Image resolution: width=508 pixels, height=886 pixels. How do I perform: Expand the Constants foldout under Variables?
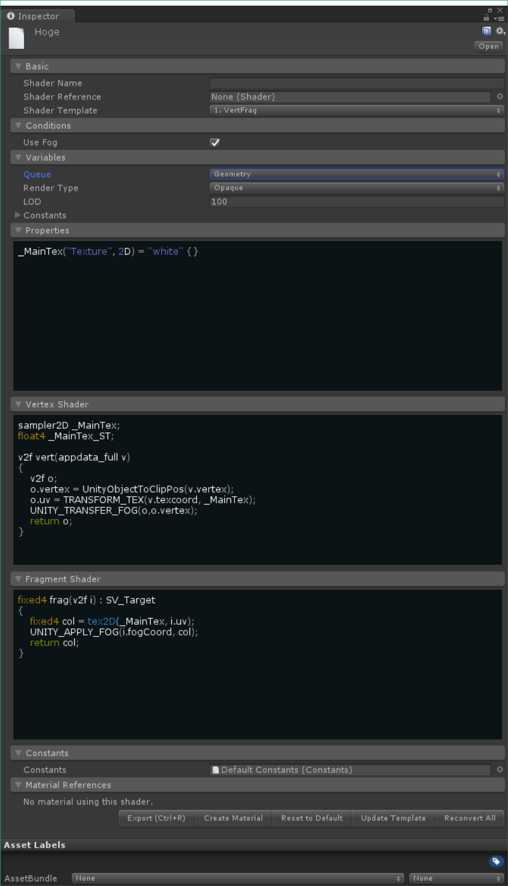click(x=18, y=215)
